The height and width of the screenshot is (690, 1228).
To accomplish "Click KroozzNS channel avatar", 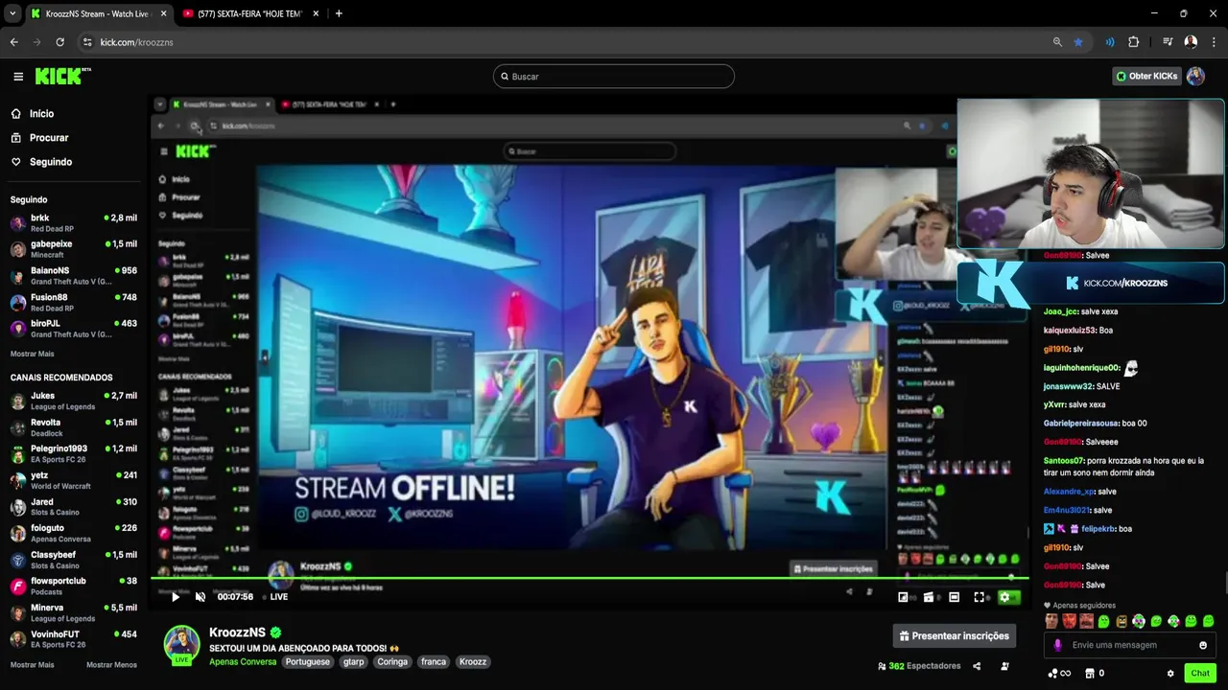I will [181, 643].
